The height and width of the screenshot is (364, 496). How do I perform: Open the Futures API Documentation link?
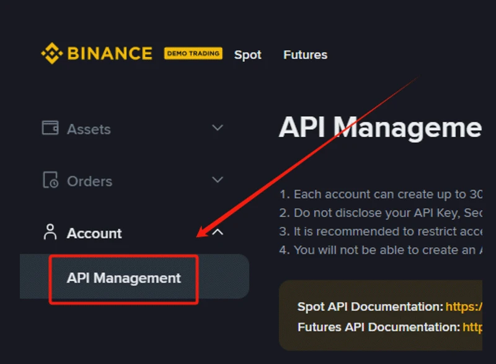(472, 327)
